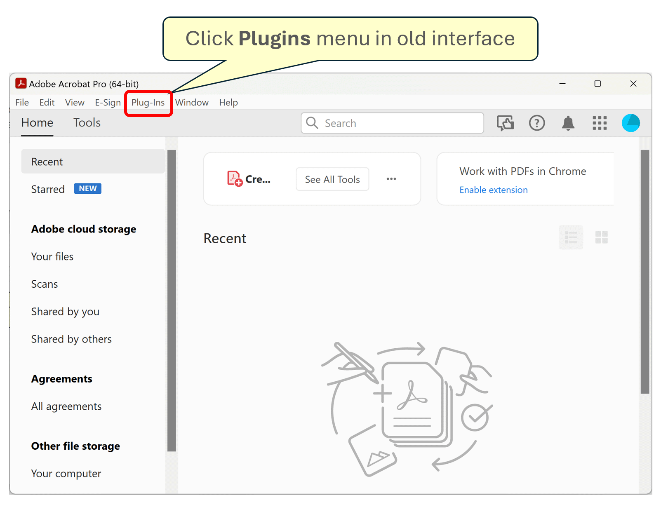Give feedback using the thumbs-up icon
This screenshot has height=507, width=661.
coord(505,123)
